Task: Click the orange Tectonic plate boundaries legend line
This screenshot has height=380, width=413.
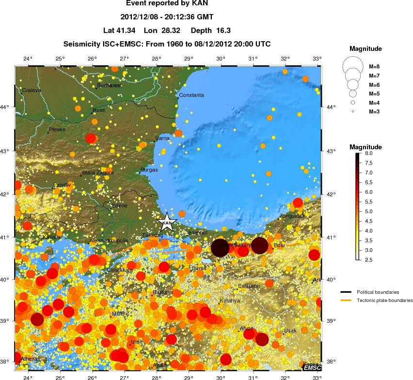Action: [346, 300]
